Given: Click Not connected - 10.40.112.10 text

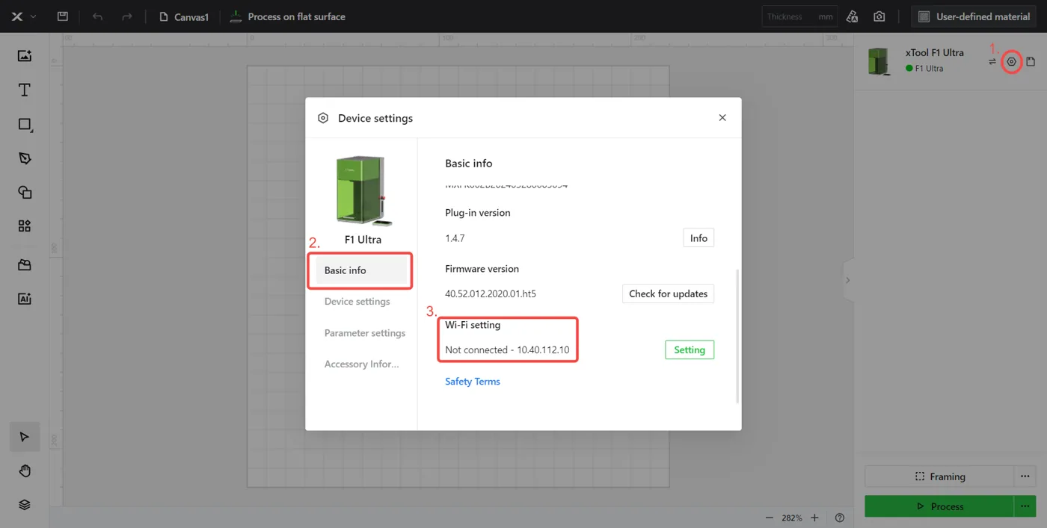Looking at the screenshot, I should point(507,350).
